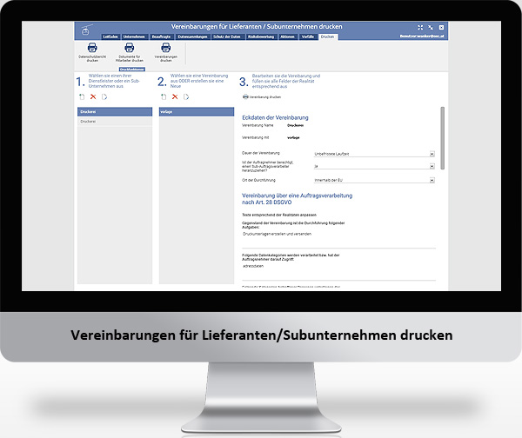Delete the Vereinbarung with the red X in step 2
Image resolution: width=522 pixels, height=438 pixels.
click(175, 96)
